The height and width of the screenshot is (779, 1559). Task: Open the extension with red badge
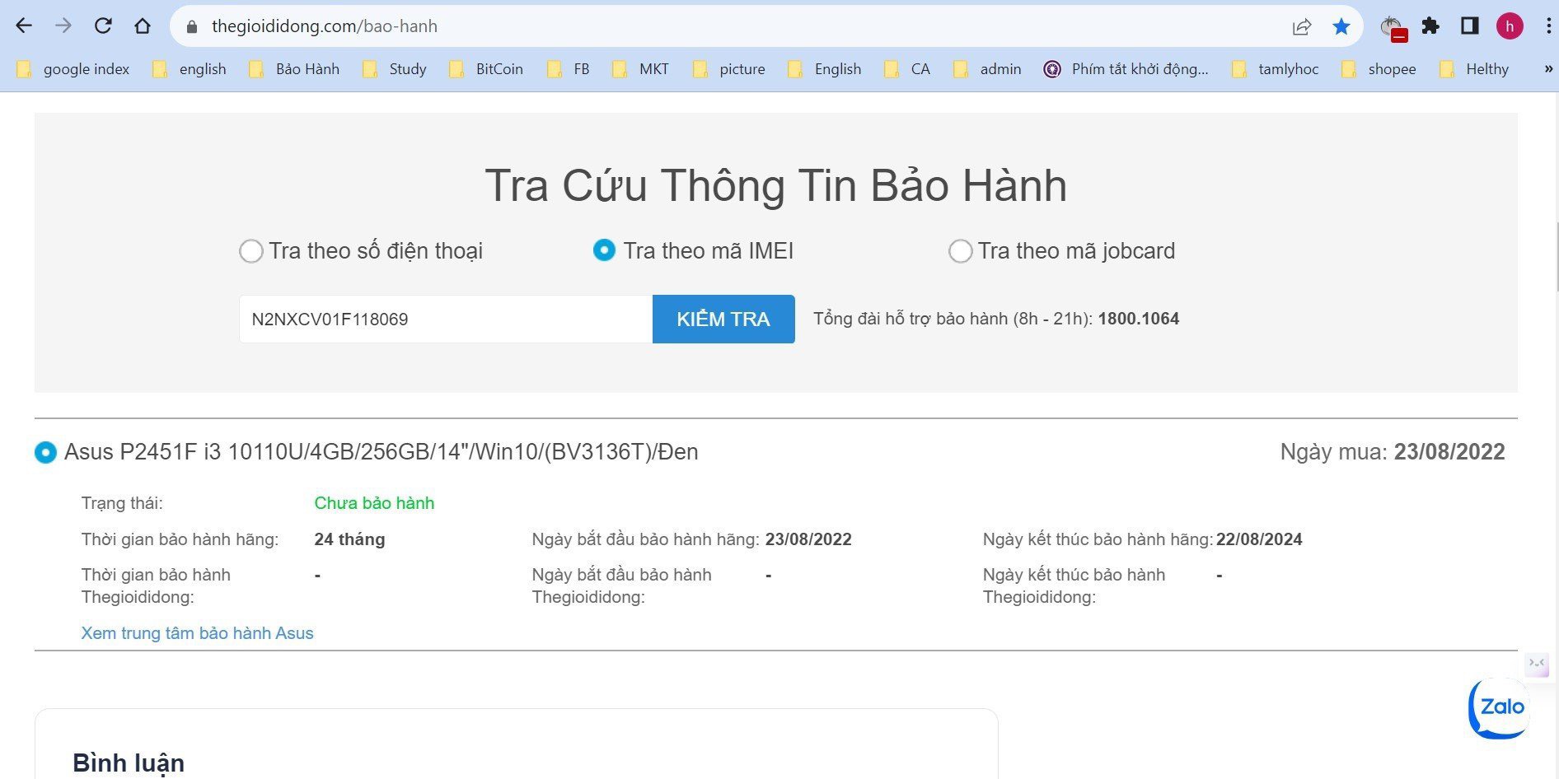pyautogui.click(x=1393, y=27)
